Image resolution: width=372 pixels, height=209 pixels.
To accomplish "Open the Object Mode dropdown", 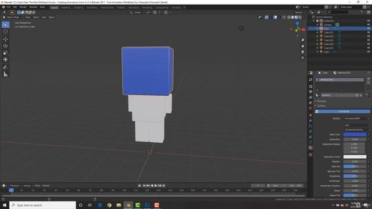I will coord(13,17).
